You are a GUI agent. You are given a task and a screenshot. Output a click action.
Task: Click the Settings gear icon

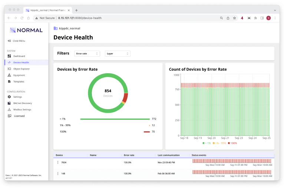coord(9,97)
